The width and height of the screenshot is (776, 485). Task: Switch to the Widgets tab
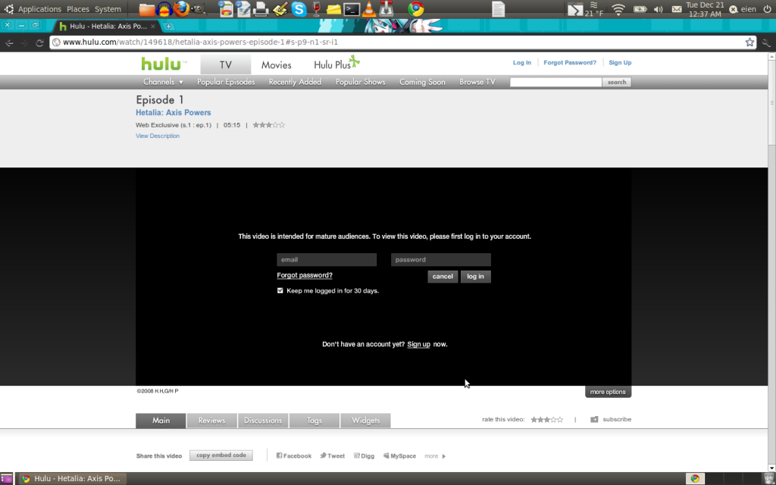point(366,420)
